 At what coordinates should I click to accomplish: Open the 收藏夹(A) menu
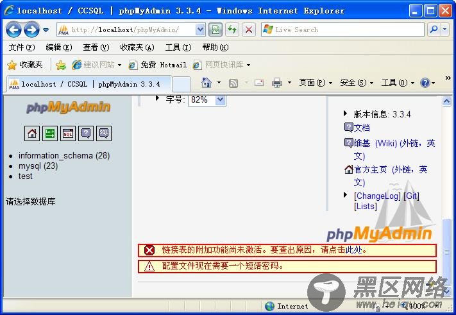[137, 47]
